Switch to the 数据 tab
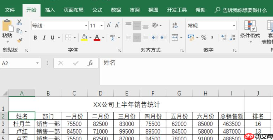 [x=116, y=10]
